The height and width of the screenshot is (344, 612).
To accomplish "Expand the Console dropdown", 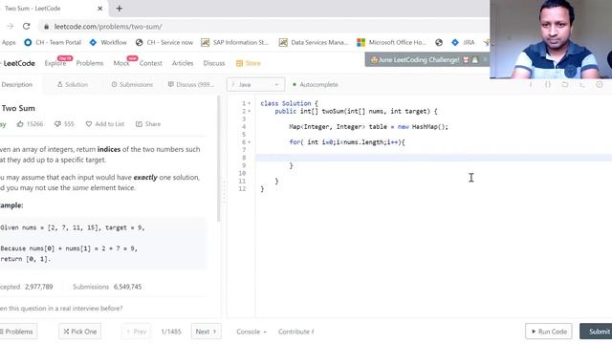I will [x=251, y=332].
